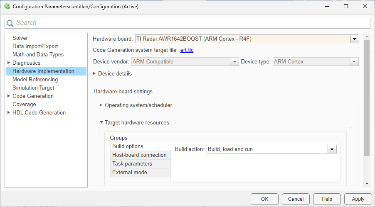The image size is (375, 207).
Task: Expand the Device details section
Action: coord(94,74)
